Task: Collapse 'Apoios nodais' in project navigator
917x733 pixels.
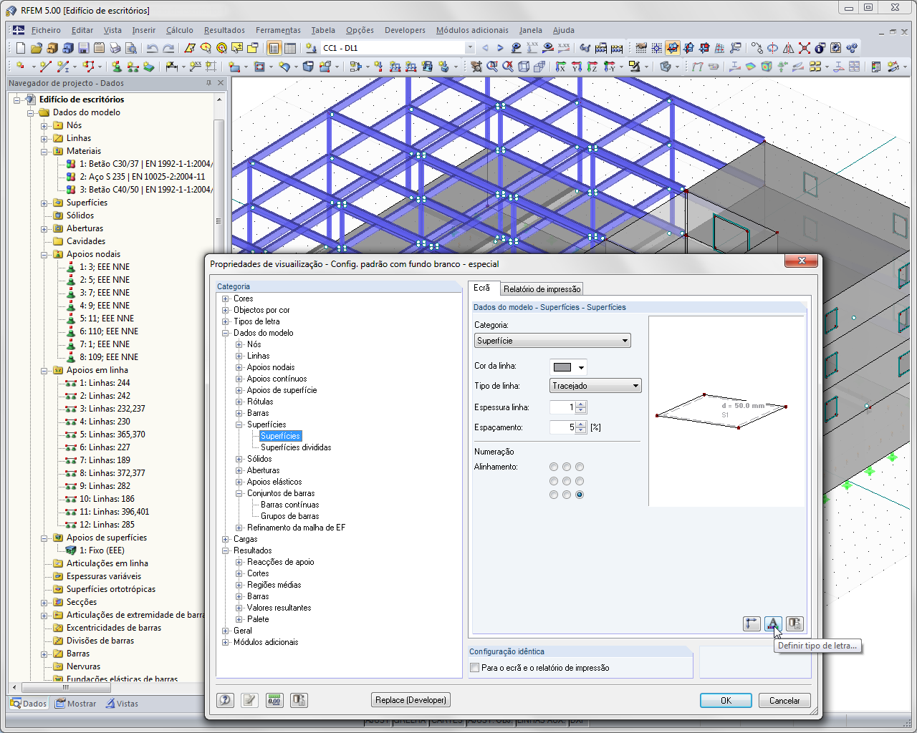Action: click(x=44, y=255)
